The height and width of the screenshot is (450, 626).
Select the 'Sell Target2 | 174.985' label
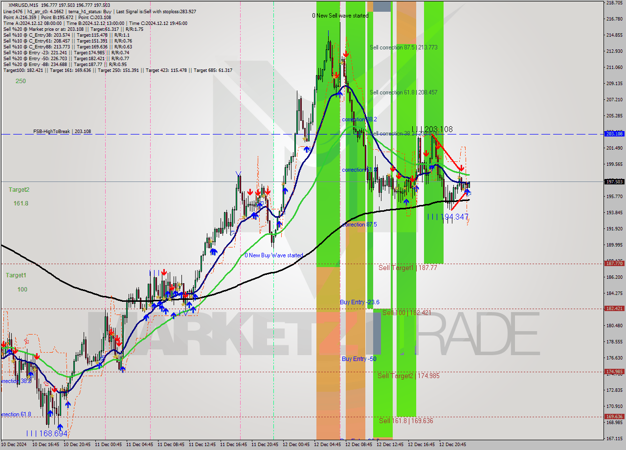(x=408, y=376)
